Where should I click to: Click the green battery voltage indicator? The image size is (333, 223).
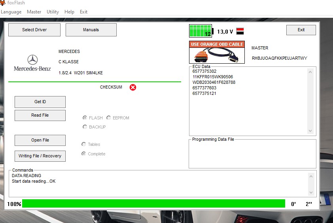[201, 31]
